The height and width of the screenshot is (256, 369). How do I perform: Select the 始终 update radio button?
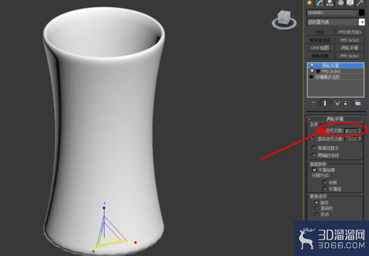click(316, 203)
